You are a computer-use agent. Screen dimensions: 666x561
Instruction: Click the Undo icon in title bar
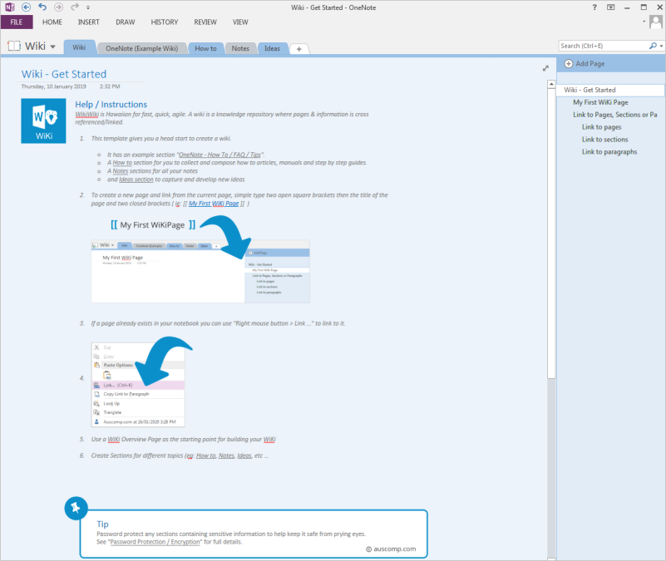click(42, 7)
